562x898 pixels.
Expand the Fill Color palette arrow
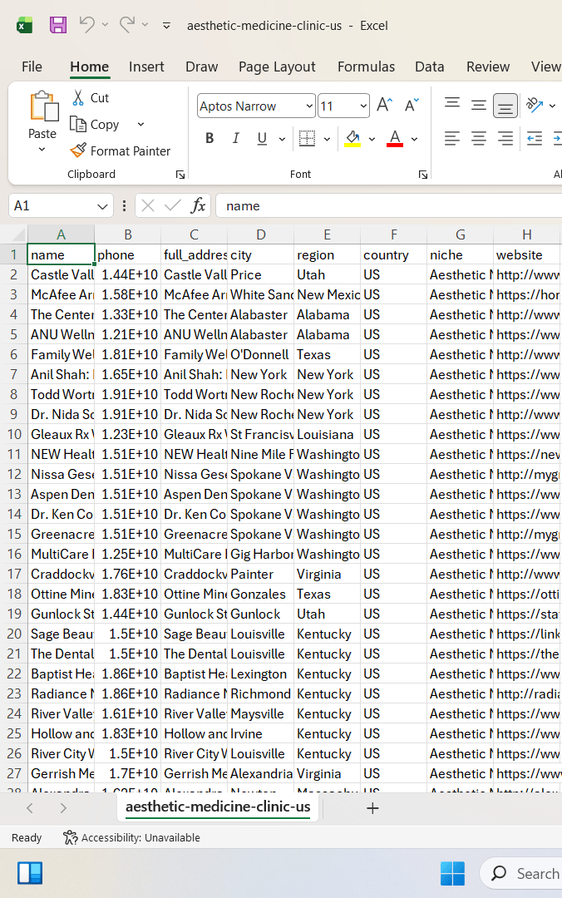(372, 139)
